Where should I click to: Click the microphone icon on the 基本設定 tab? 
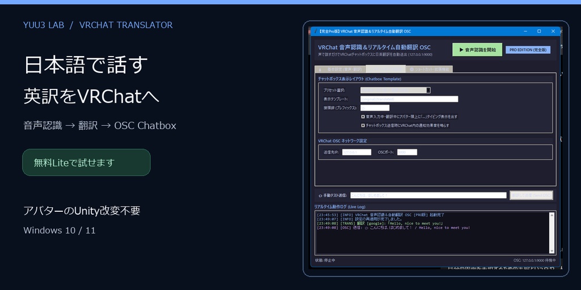[320, 70]
